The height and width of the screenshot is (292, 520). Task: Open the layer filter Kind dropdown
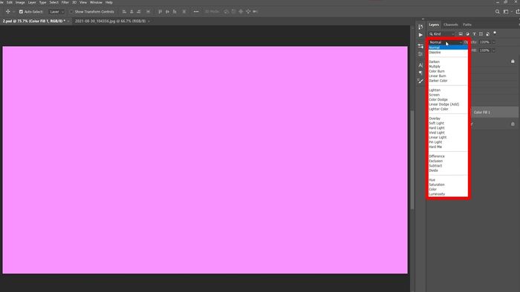(x=441, y=34)
